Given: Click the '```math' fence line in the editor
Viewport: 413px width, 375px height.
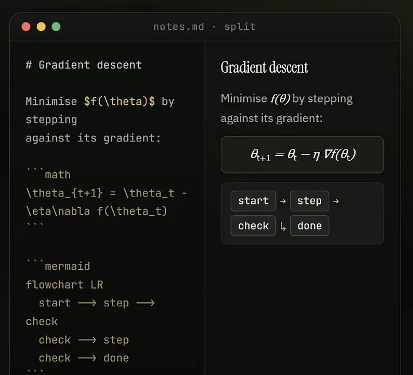Looking at the screenshot, I should coord(48,173).
